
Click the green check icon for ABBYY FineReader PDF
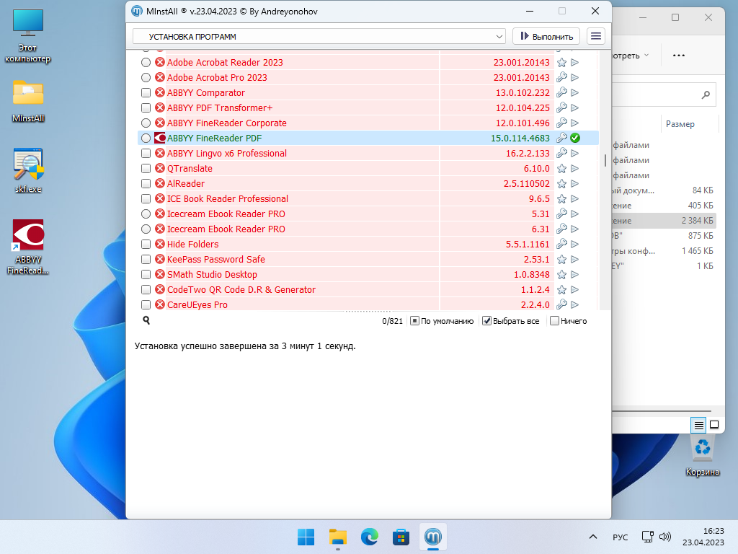tap(574, 138)
